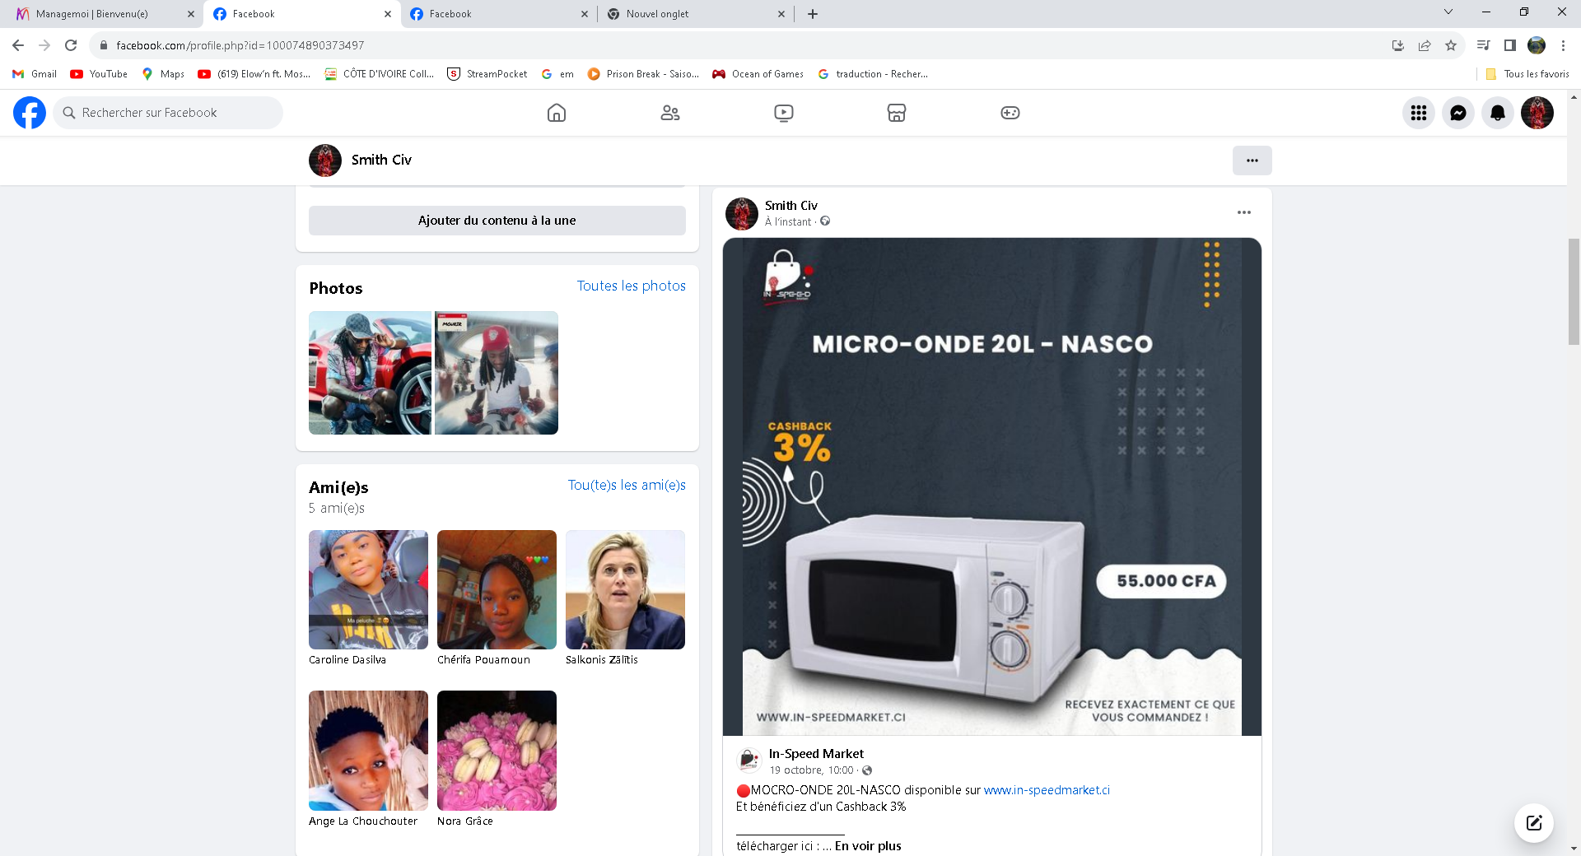This screenshot has height=856, width=1581.
Task: Open the notifications bell
Action: [x=1498, y=113]
